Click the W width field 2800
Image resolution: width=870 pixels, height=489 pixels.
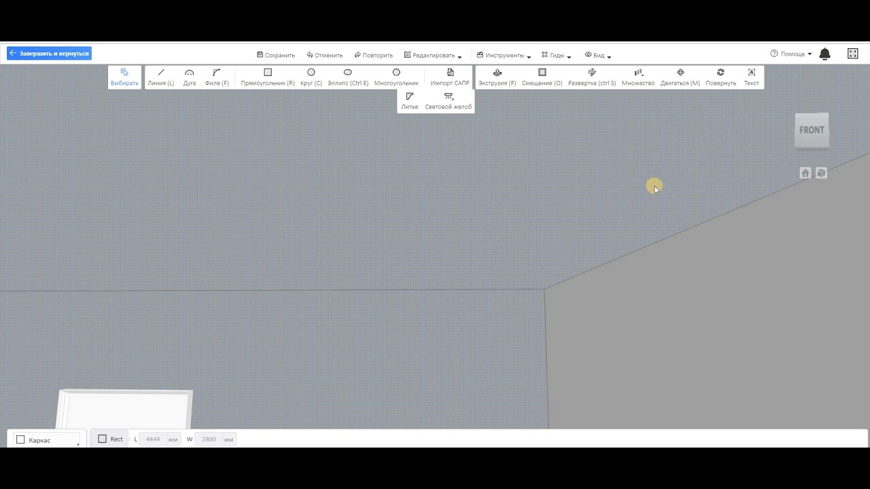coord(209,439)
